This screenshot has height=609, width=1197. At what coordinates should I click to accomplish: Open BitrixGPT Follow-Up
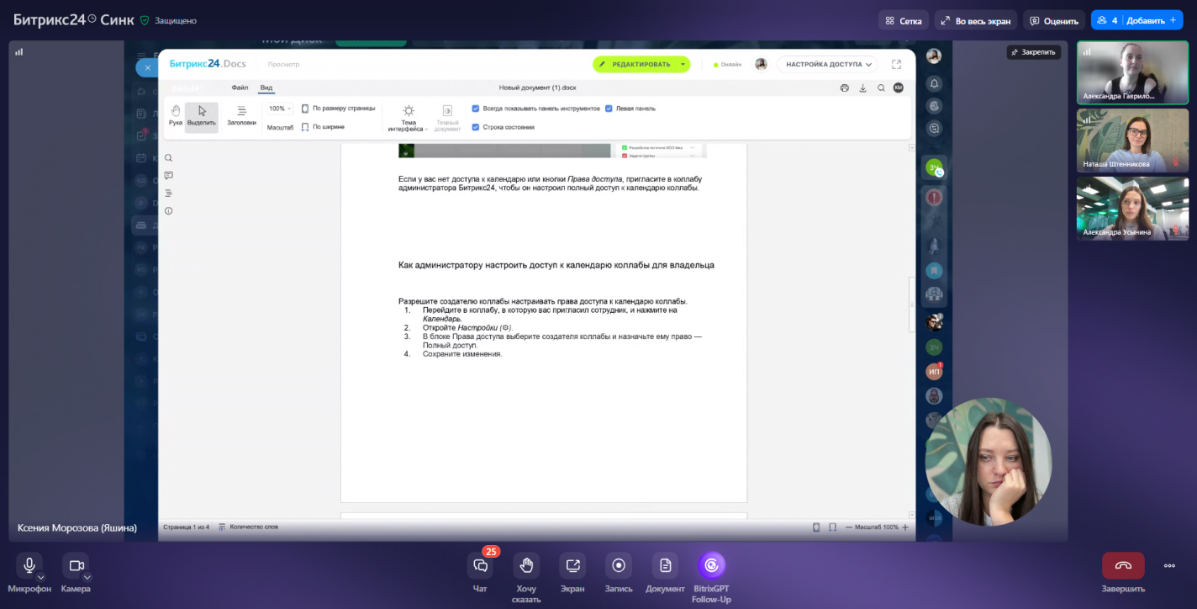711,566
